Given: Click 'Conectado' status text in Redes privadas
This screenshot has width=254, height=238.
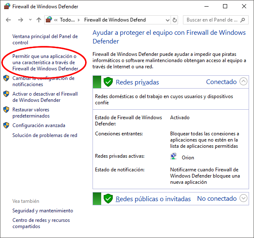Looking at the screenshot, I should click(221, 82).
